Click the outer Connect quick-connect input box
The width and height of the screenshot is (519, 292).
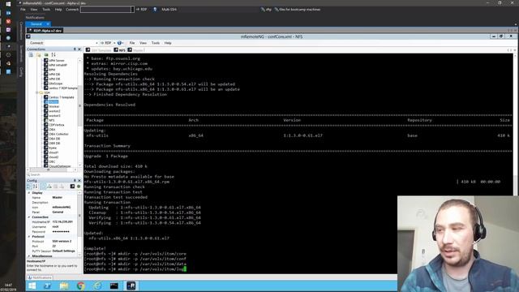coord(105,10)
